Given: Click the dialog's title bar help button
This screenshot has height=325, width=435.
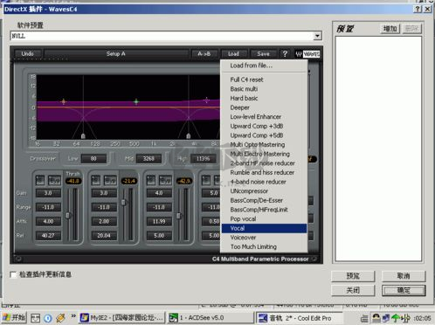Looking at the screenshot, I should tap(418, 9).
